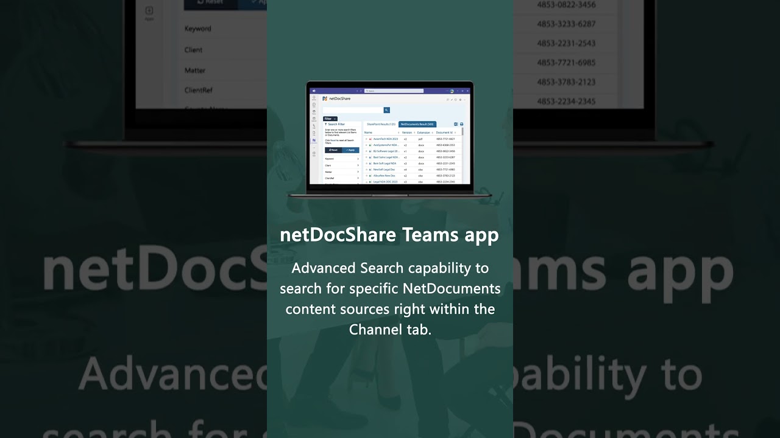This screenshot has width=780, height=438.
Task: Click the Apply button in Search Filter
Action: point(350,150)
